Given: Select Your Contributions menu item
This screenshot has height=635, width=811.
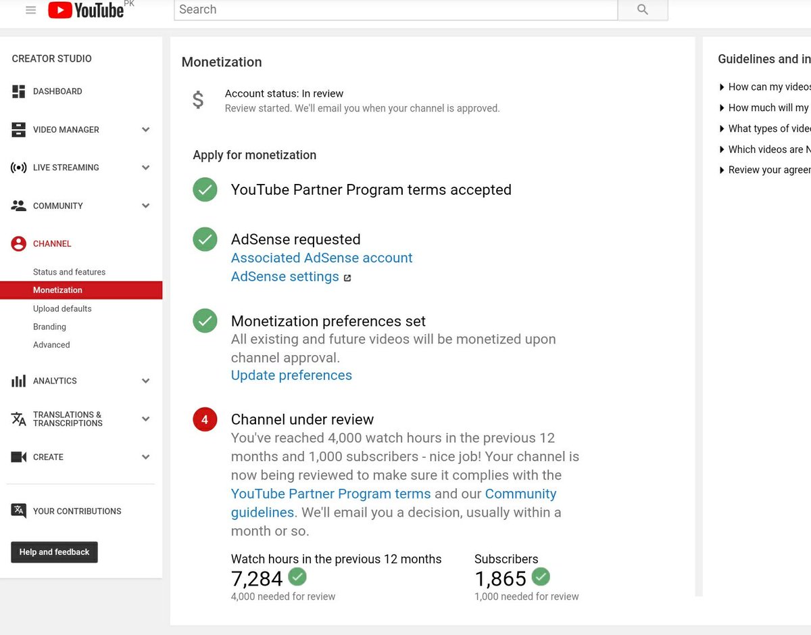Looking at the screenshot, I should tap(77, 511).
